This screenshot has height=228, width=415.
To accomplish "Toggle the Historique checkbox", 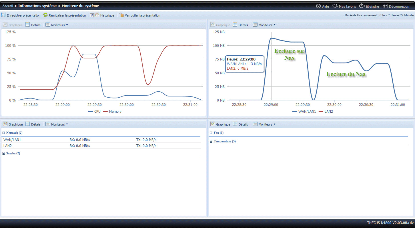I will tap(92, 15).
